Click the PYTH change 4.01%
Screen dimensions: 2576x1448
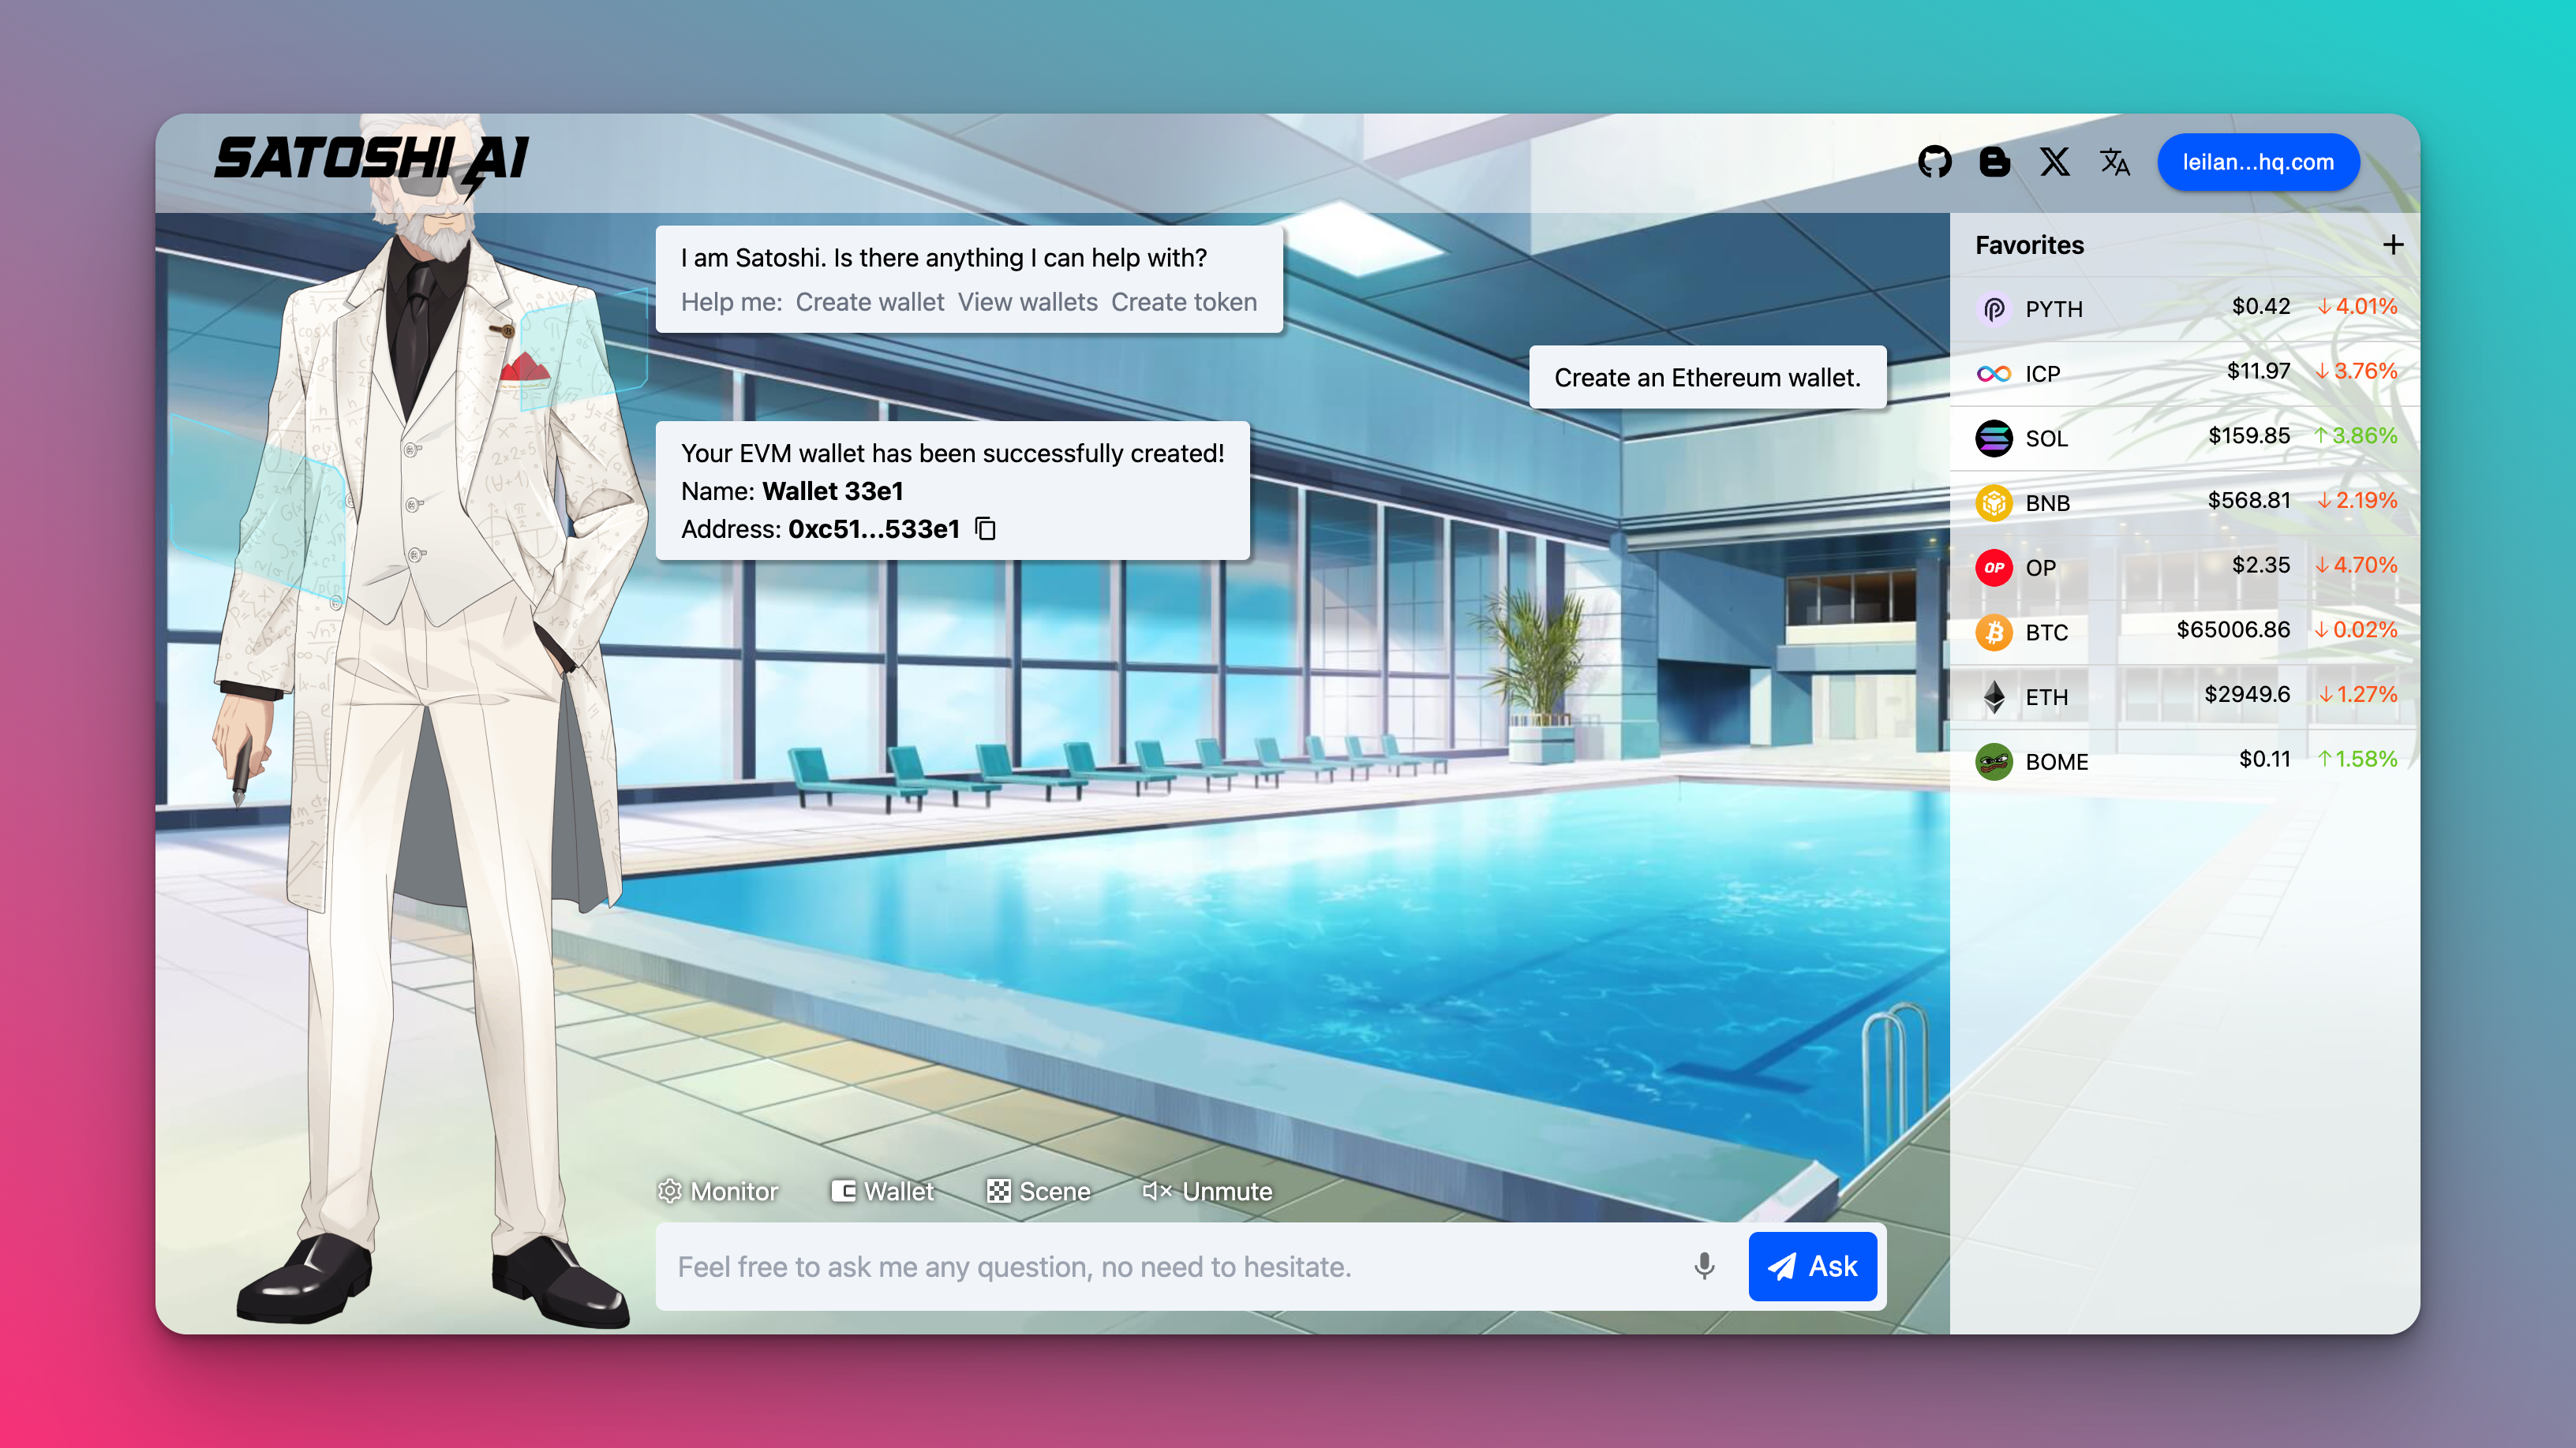2357,306
